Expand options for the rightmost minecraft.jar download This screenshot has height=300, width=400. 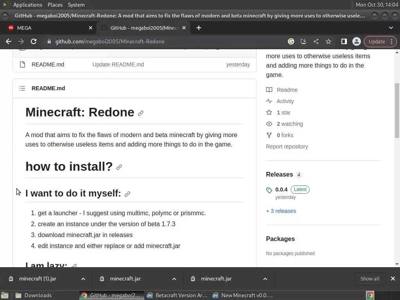pyautogui.click(x=265, y=279)
